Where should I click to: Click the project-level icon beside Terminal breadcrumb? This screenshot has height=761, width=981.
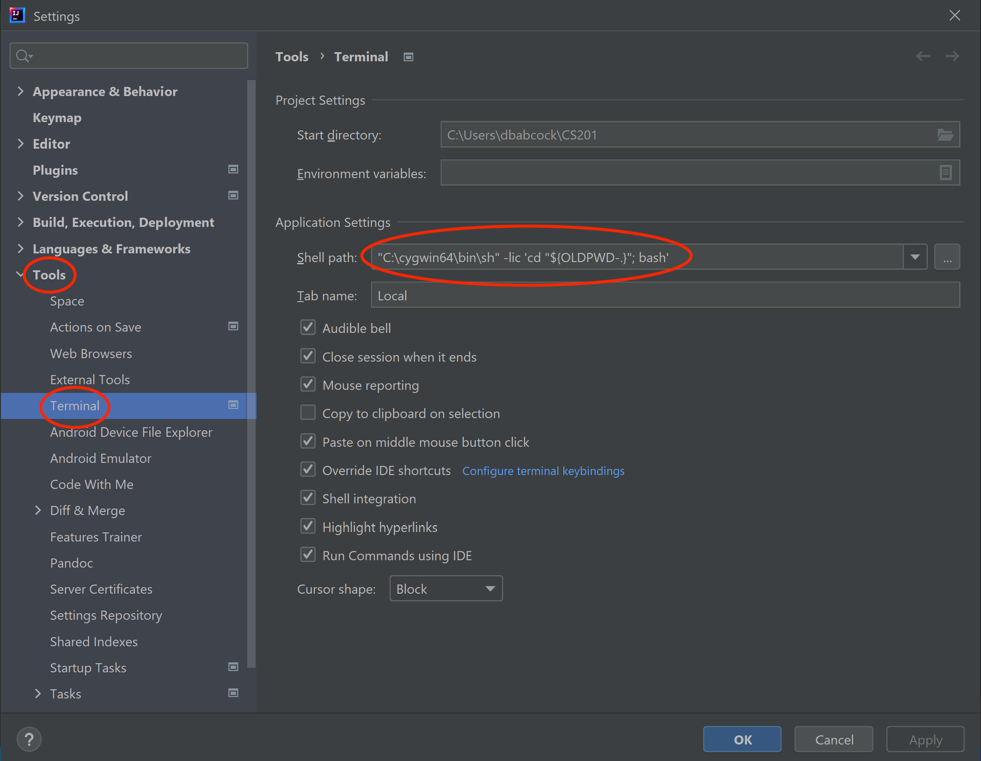click(x=408, y=57)
